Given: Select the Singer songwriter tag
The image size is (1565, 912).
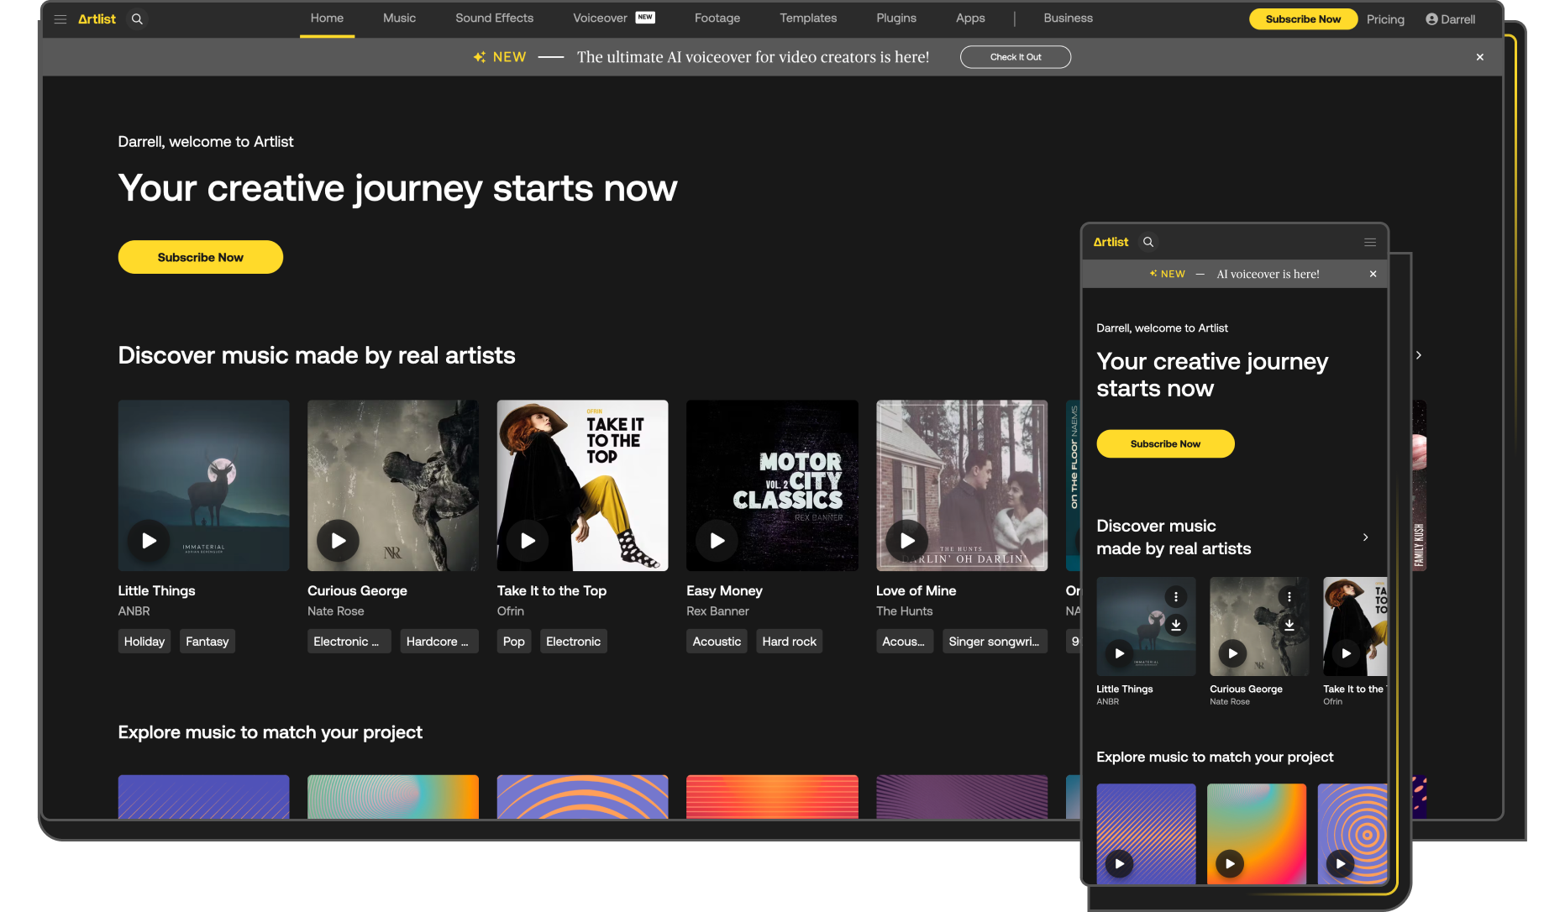Looking at the screenshot, I should (x=995, y=642).
